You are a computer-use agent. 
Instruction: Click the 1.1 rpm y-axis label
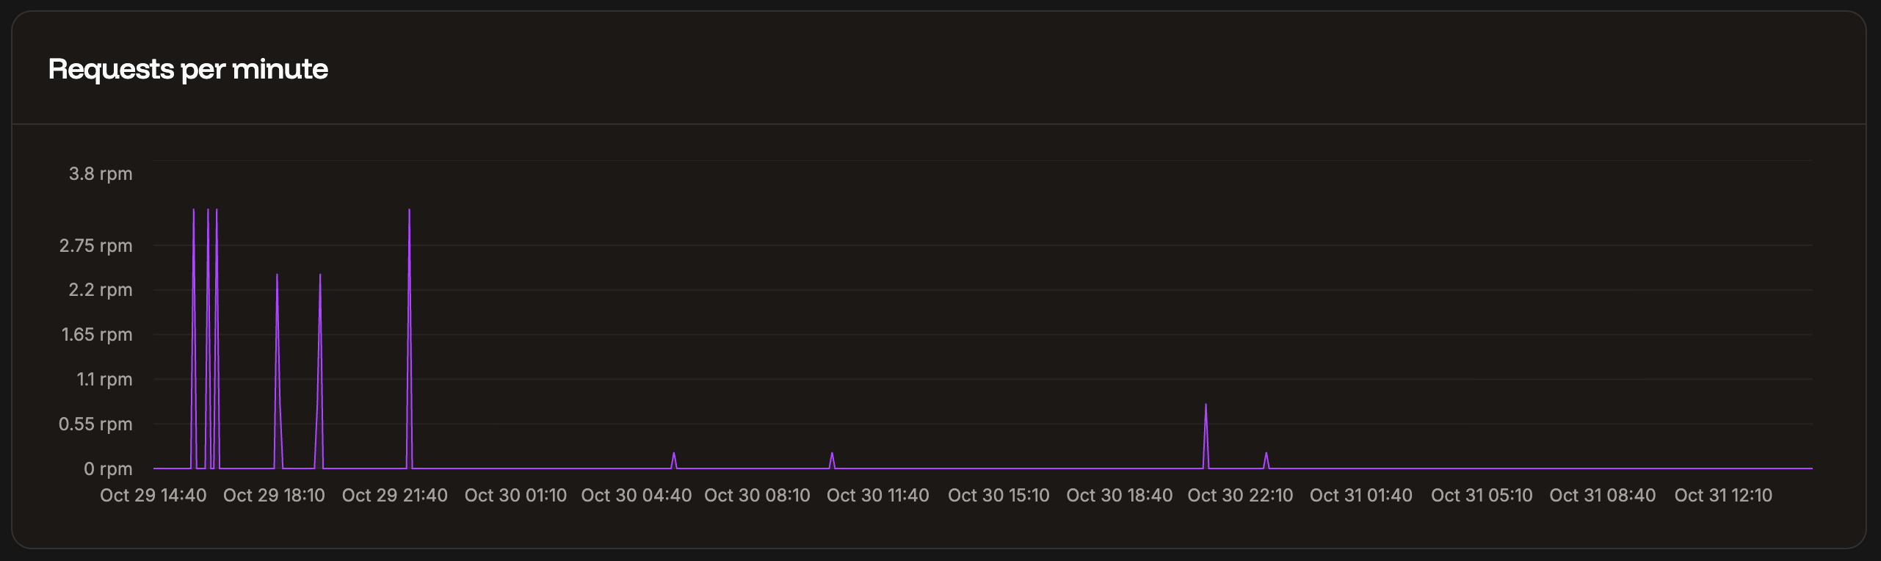[x=105, y=379]
